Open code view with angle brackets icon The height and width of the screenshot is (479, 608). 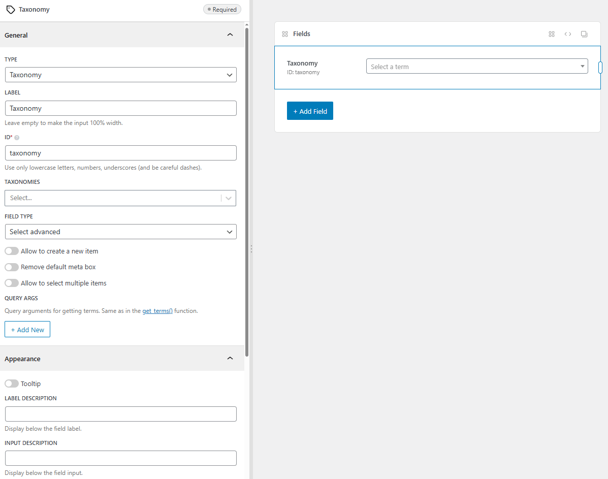click(568, 34)
